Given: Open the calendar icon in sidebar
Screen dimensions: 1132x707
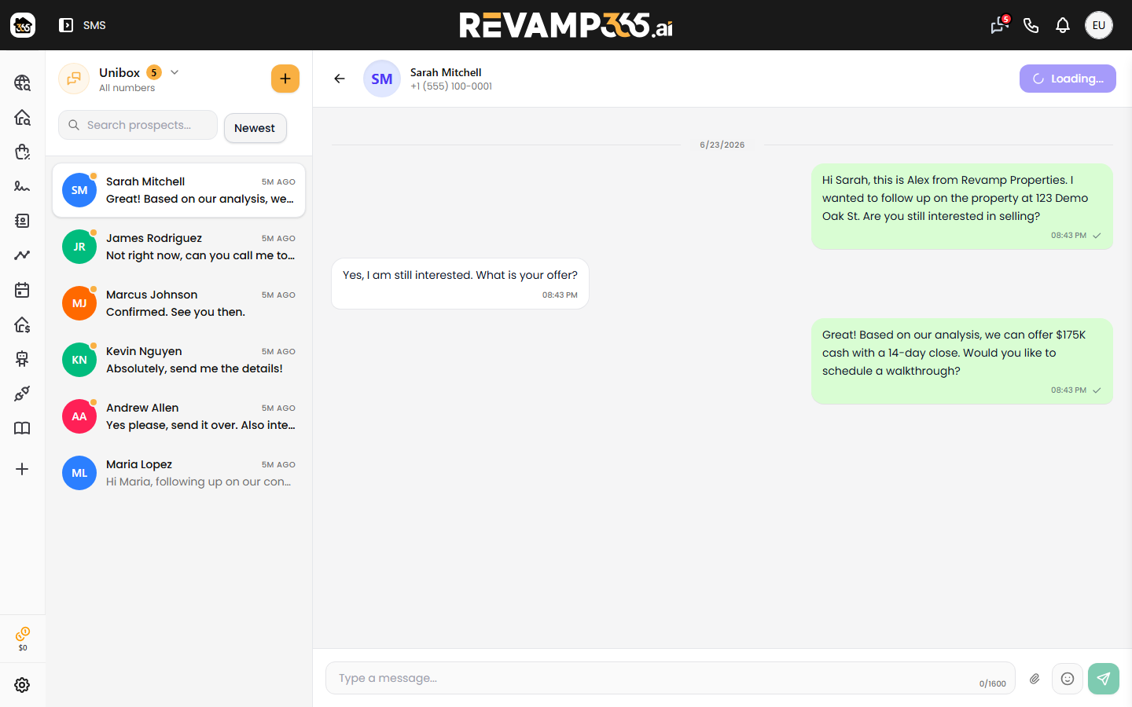Looking at the screenshot, I should click(x=22, y=290).
